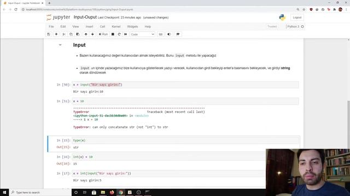Click into cell 50 input code
Viewport: 350px width, 196px height.
185,85
